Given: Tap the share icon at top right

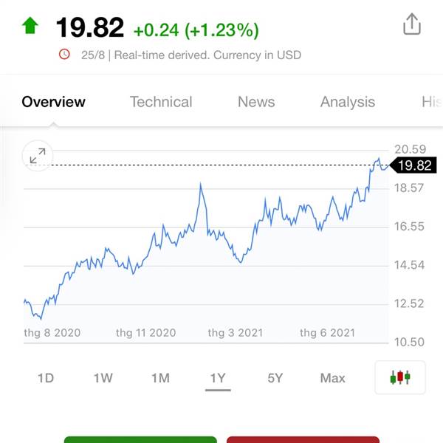Looking at the screenshot, I should coord(411,25).
